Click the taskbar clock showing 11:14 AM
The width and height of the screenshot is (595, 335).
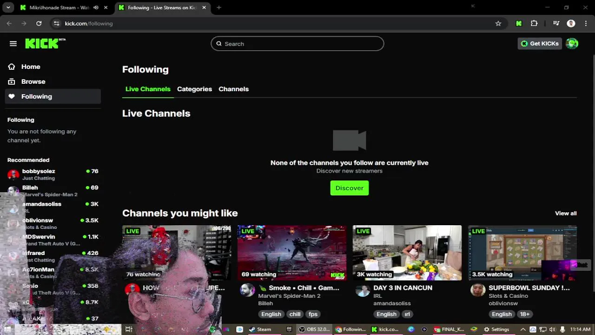tap(580, 329)
